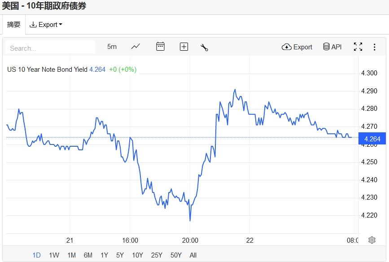The width and height of the screenshot is (389, 262).
Task: Open the 5m interval selector
Action: [x=112, y=47]
